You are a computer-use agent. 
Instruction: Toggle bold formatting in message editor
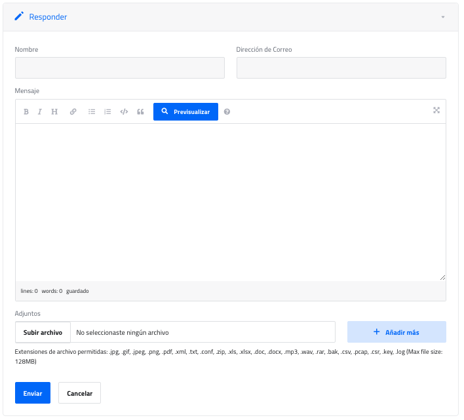(26, 112)
